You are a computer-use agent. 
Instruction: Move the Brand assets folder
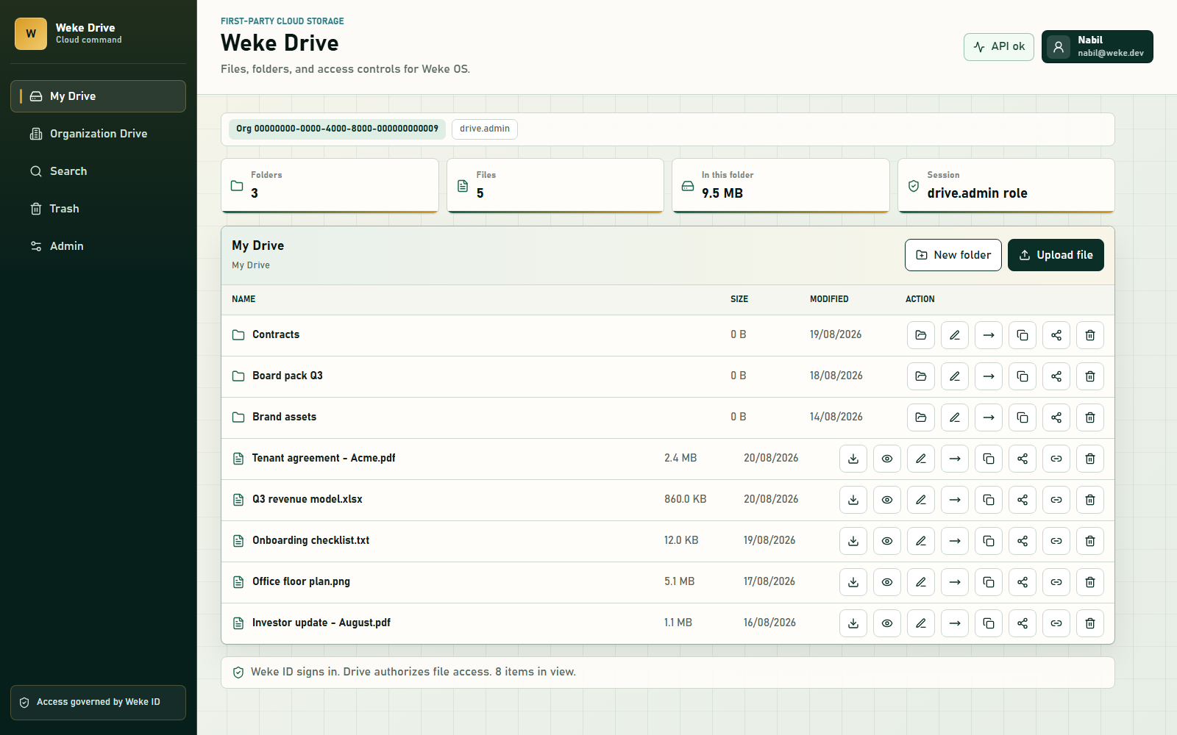coord(989,417)
